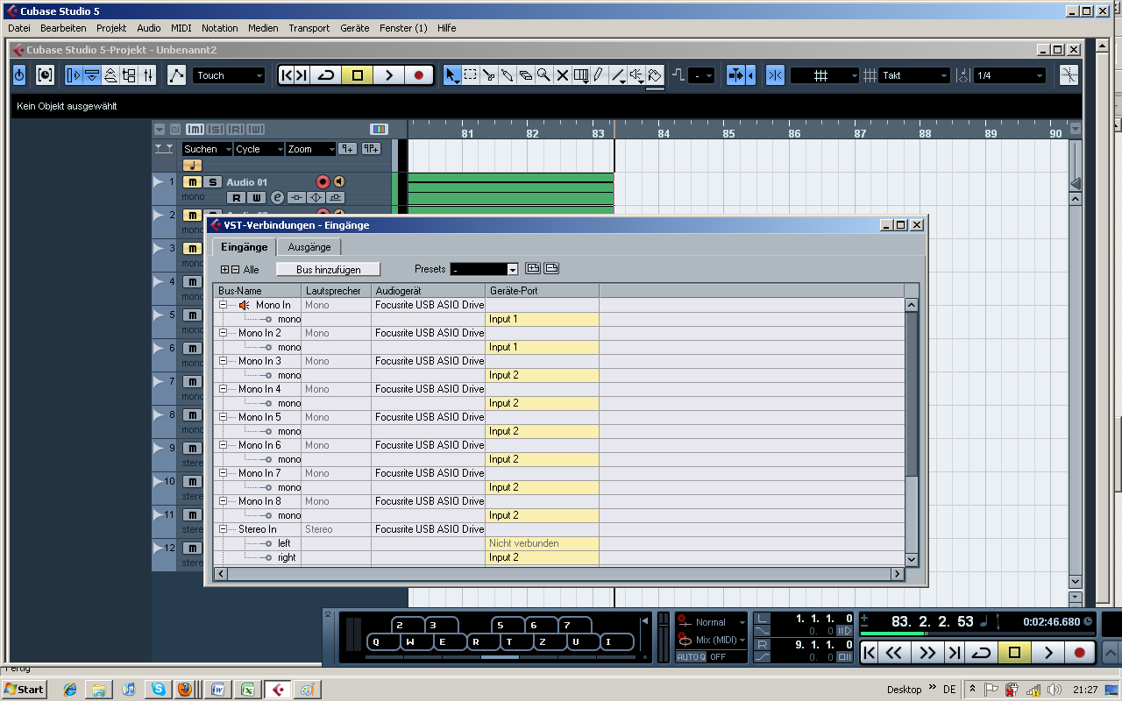Toggle mute on Audio 01 track

191,182
